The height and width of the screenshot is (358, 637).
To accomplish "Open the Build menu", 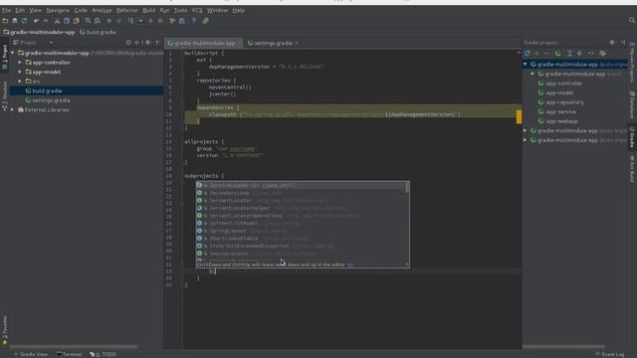I will tap(149, 10).
